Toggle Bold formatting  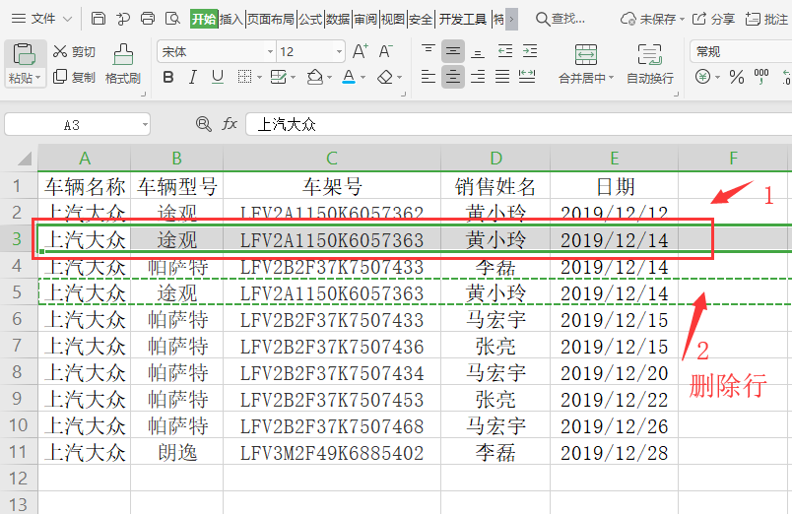(x=168, y=77)
